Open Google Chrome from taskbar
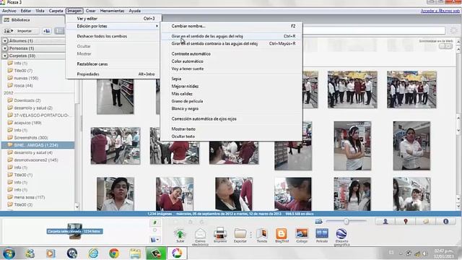This screenshot has height=260, width=462. click(114, 253)
